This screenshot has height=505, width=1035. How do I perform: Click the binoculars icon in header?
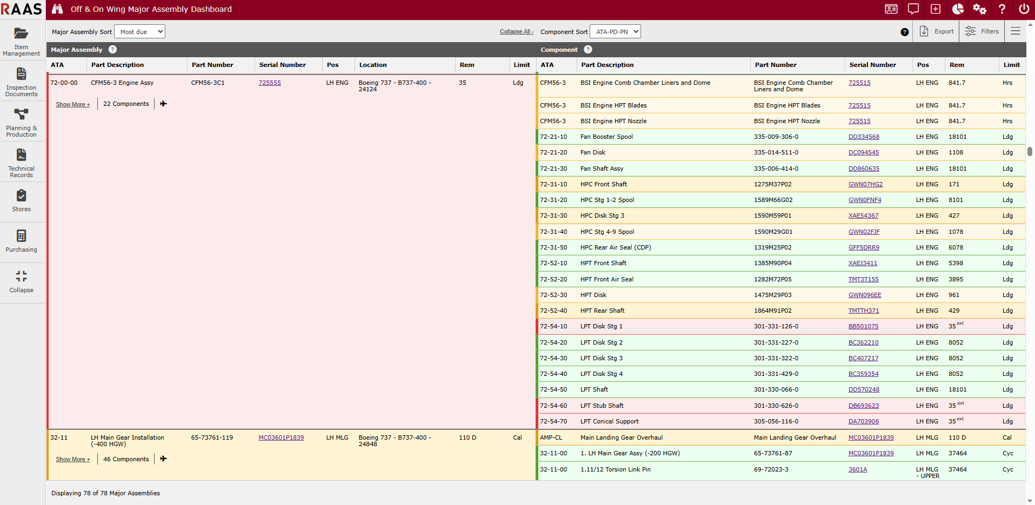(57, 9)
